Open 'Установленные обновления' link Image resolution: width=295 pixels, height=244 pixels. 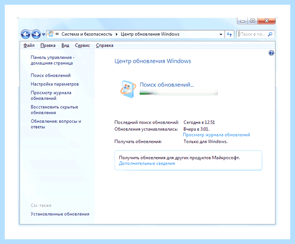click(x=60, y=214)
